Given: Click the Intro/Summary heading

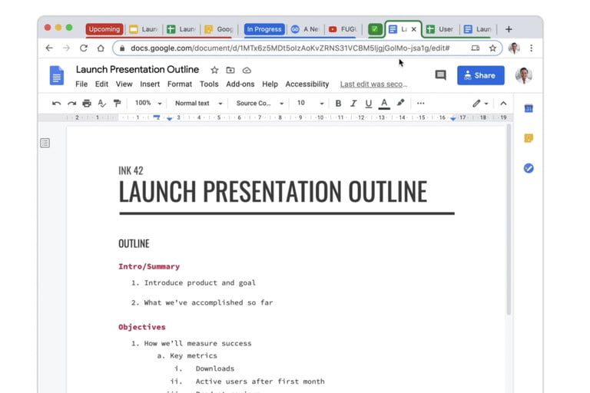Looking at the screenshot, I should [149, 266].
